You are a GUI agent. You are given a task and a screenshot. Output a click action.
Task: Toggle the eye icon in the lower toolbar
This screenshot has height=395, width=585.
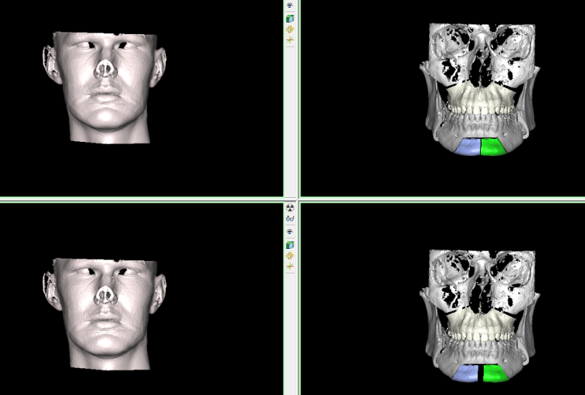pyautogui.click(x=290, y=232)
